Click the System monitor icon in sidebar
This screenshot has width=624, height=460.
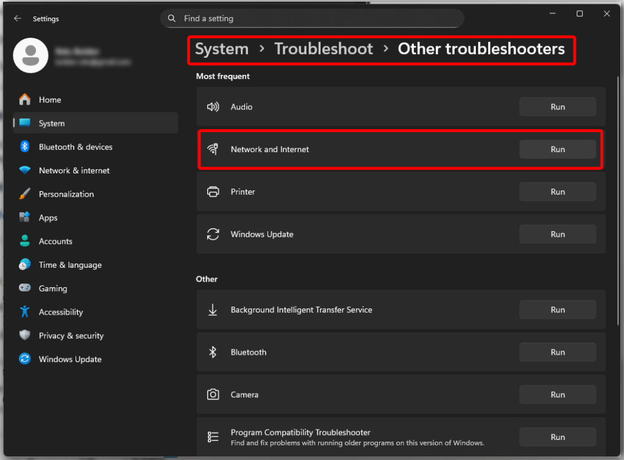(24, 123)
